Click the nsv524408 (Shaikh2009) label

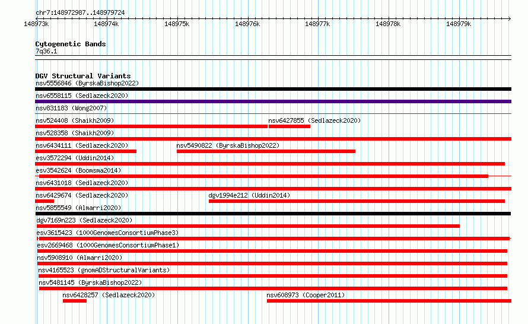[x=75, y=120]
